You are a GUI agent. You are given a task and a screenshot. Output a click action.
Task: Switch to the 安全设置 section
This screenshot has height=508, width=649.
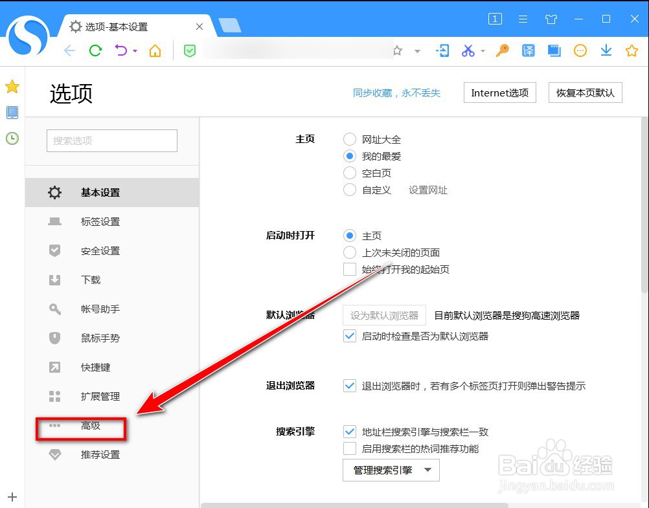pos(98,250)
